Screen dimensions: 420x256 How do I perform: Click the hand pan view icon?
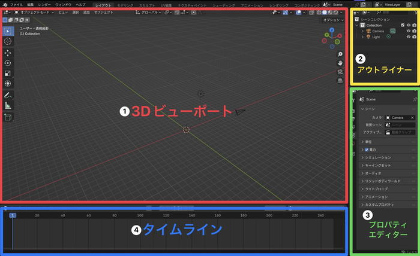pos(340,63)
